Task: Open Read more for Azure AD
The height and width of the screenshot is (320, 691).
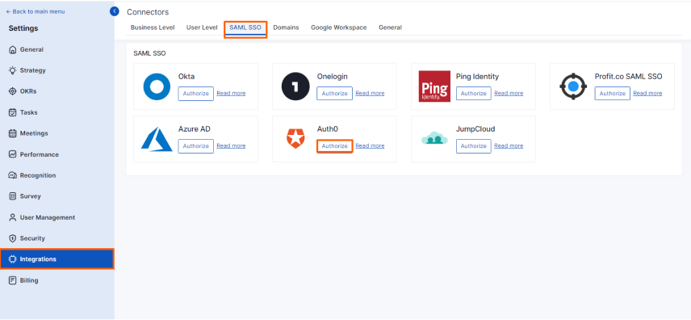Action: (231, 145)
